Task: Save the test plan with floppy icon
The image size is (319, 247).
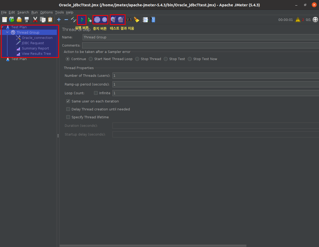Action: pos(26,19)
